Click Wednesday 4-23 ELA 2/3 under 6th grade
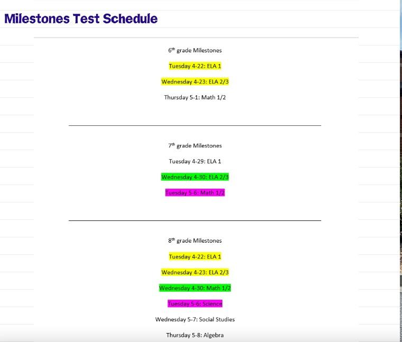402x342 pixels. click(195, 82)
